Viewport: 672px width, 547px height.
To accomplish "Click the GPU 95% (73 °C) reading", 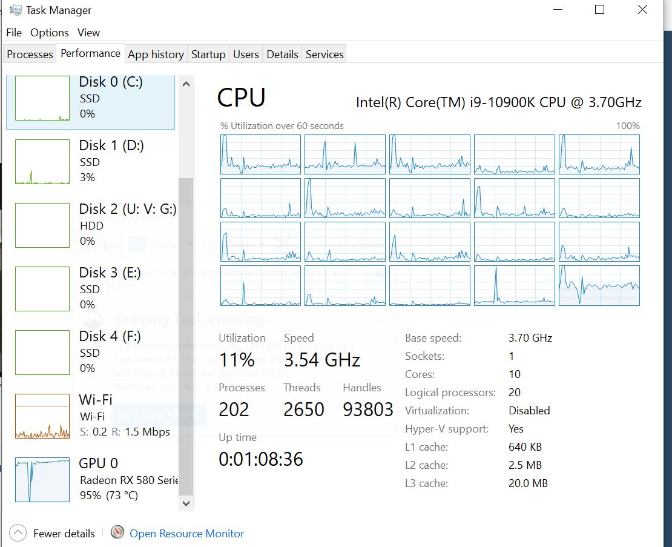I will click(109, 496).
